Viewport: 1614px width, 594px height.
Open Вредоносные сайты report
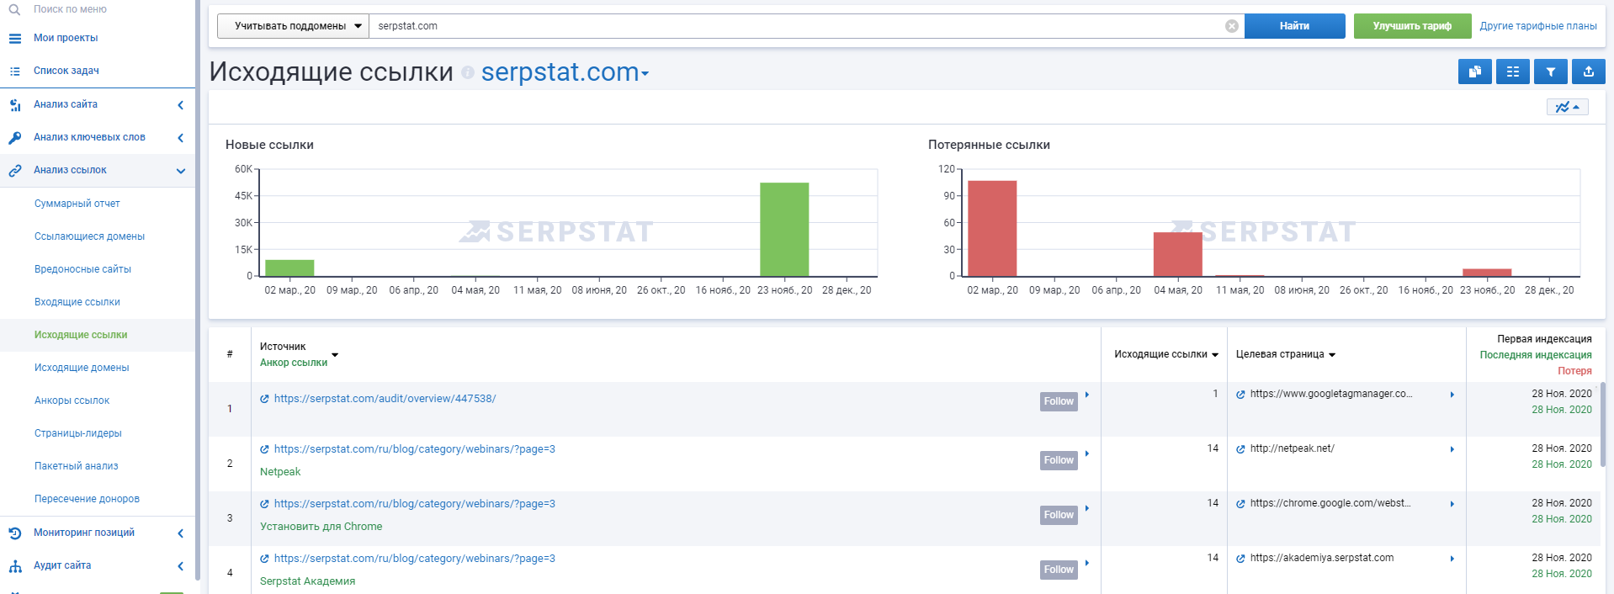[82, 269]
